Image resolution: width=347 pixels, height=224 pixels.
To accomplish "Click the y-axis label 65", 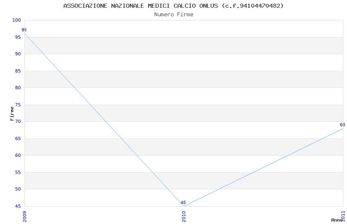I will pyautogui.click(x=18, y=138).
